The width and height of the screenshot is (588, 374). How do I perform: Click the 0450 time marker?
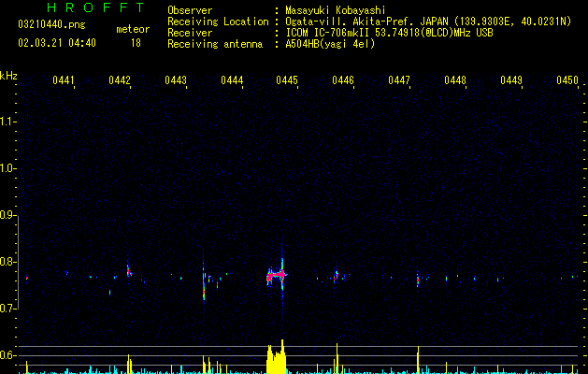[x=567, y=80]
